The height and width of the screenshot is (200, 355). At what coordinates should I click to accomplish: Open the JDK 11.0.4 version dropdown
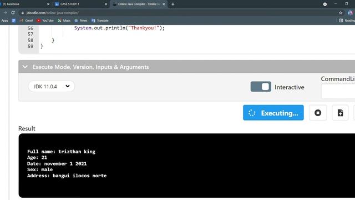(52, 87)
